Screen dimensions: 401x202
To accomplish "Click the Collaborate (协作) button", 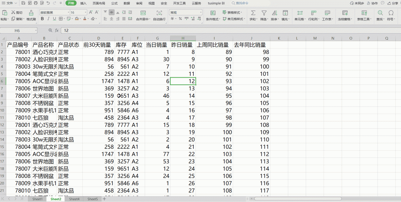I will (x=372, y=3).
